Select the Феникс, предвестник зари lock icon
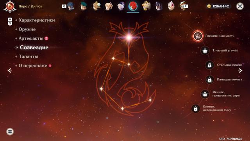Viewport: 250px width, 141px height. coord(205,94)
